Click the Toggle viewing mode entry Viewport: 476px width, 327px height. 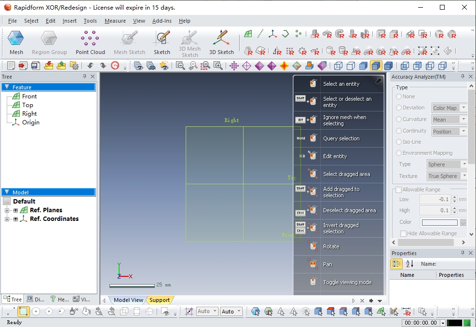[x=347, y=282]
